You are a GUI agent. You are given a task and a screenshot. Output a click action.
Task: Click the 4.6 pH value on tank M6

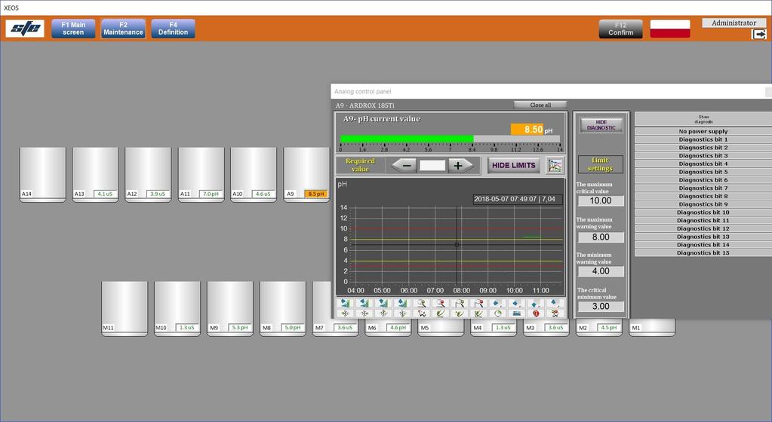pos(398,328)
